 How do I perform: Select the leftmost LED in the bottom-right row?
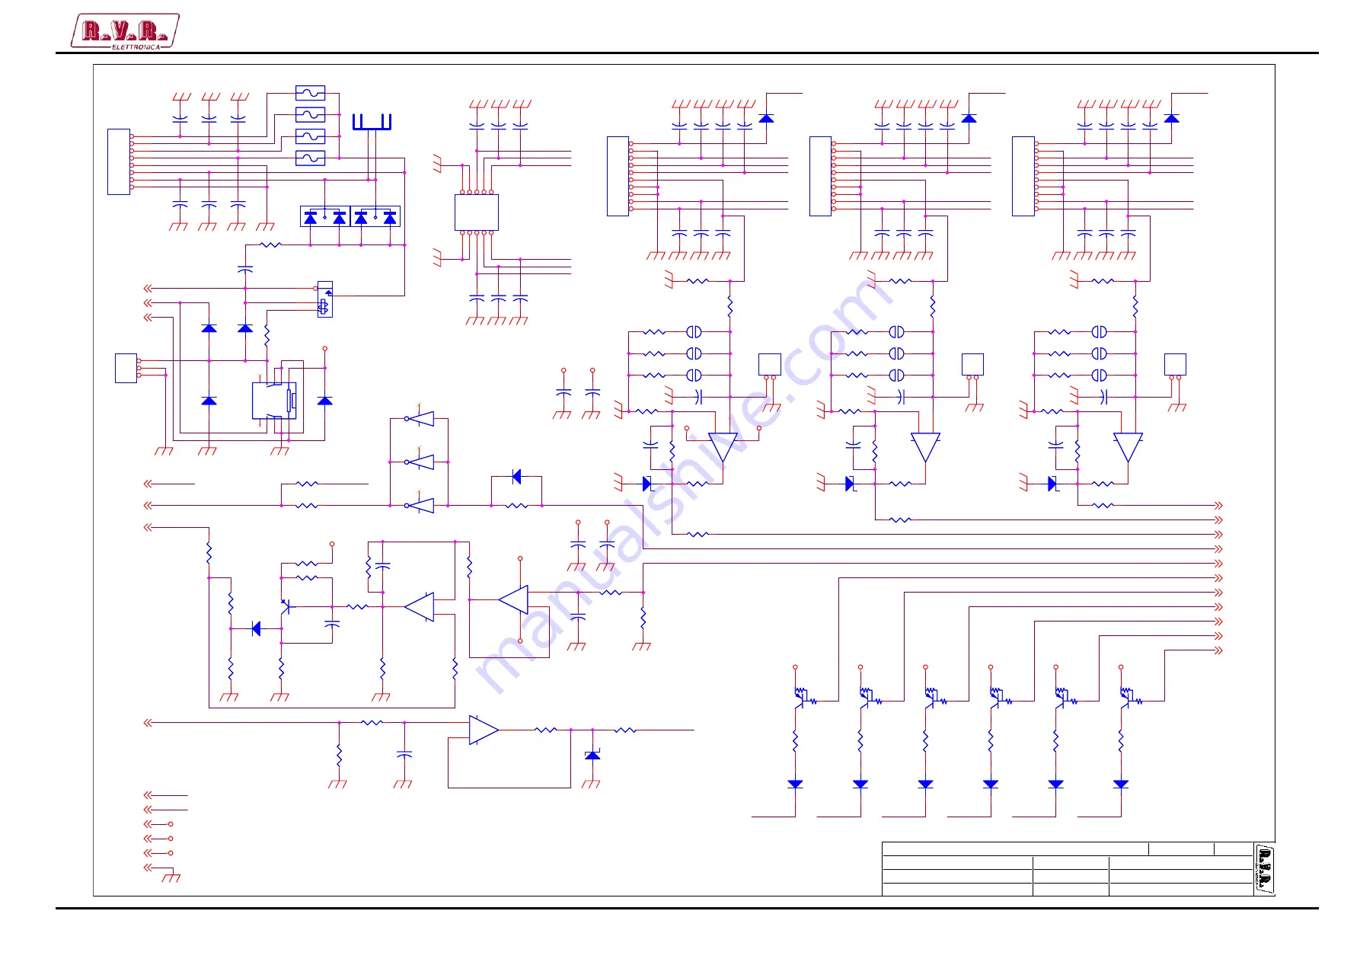pos(796,784)
